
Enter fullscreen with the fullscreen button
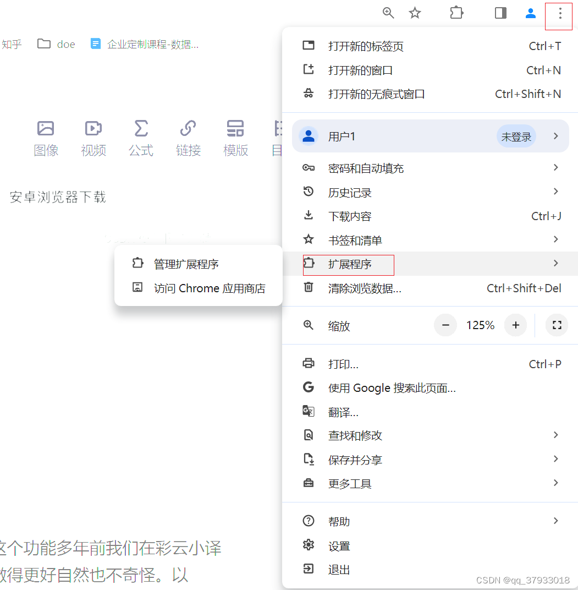pyautogui.click(x=557, y=325)
